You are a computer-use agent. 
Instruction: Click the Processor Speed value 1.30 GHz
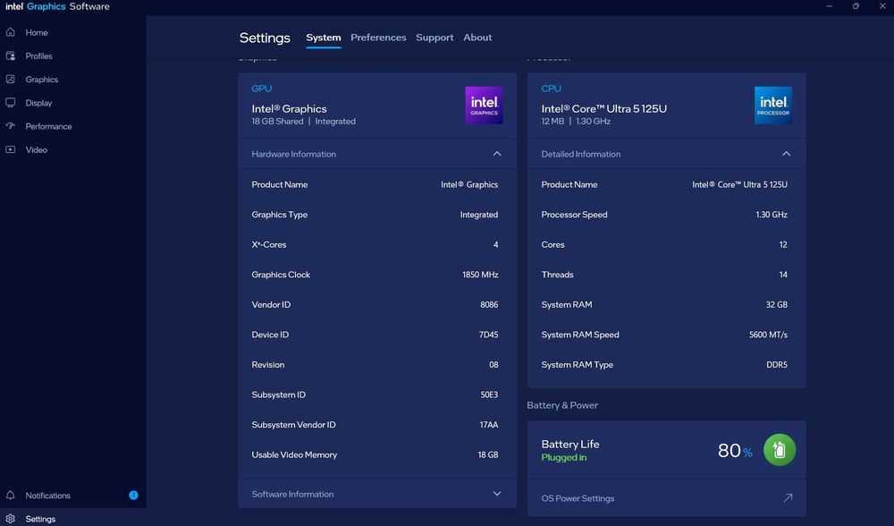tap(772, 215)
